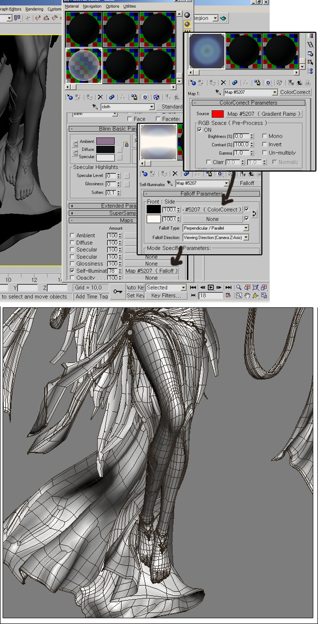Open black Front falloff color swatch
318x624 pixels.
click(x=153, y=210)
